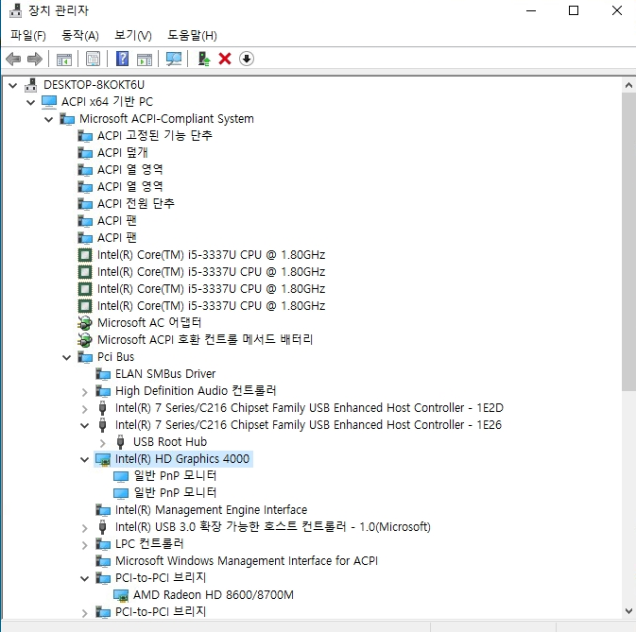Open the 파일(F) menu

click(28, 36)
